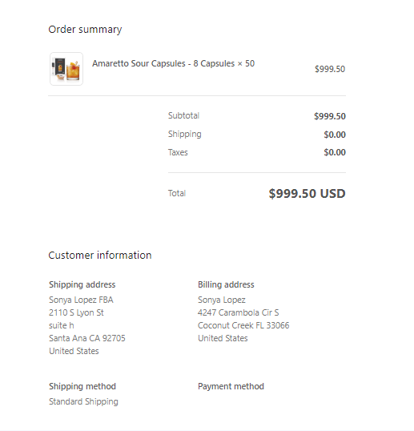Image resolution: width=414 pixels, height=431 pixels.
Task: Click the name Sonya Lopez FBA
Action: tap(81, 300)
